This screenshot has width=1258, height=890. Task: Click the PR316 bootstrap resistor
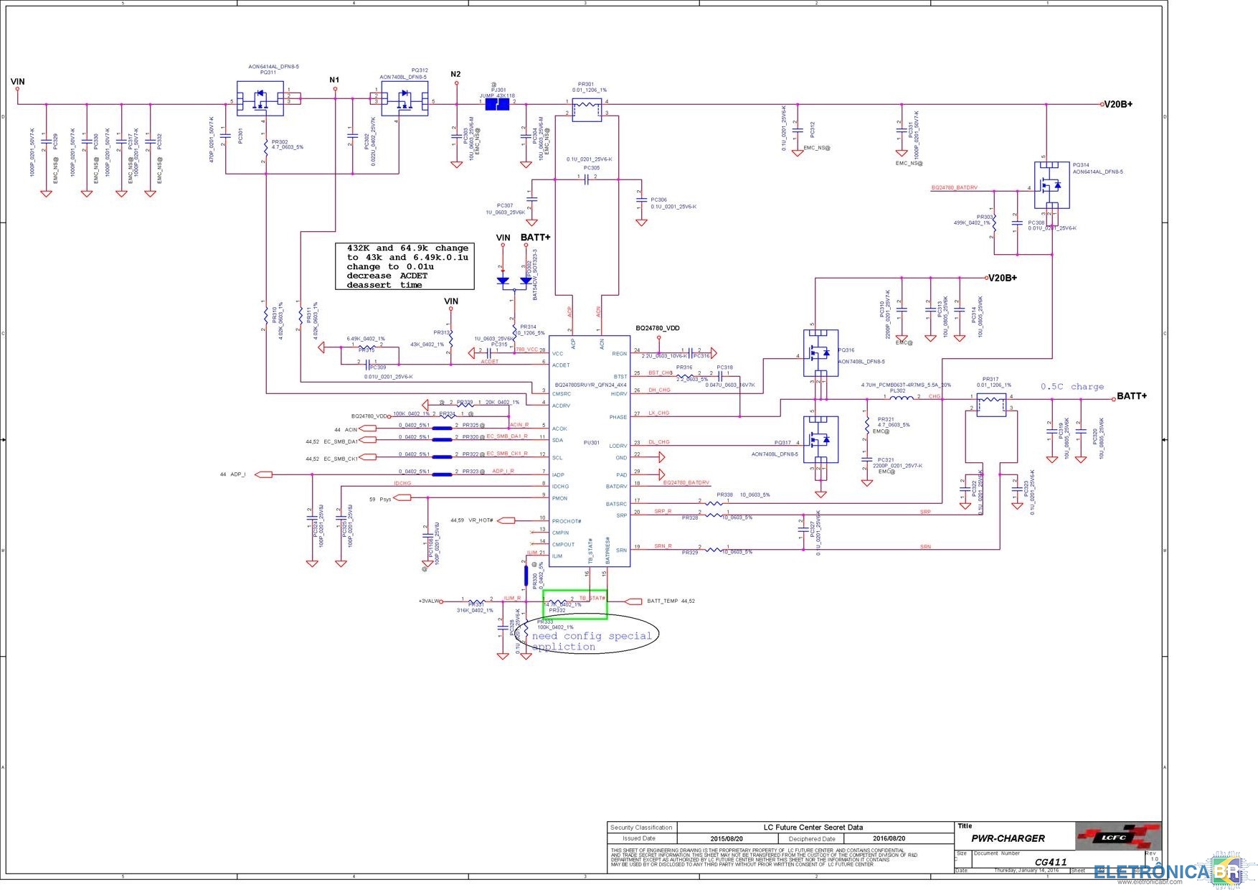point(686,377)
